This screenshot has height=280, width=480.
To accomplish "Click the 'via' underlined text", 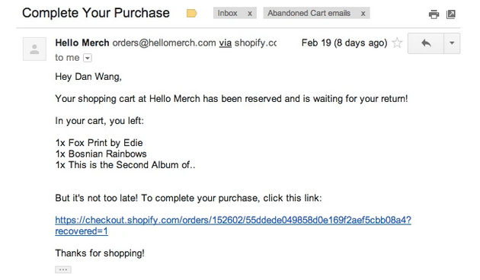I will click(225, 43).
